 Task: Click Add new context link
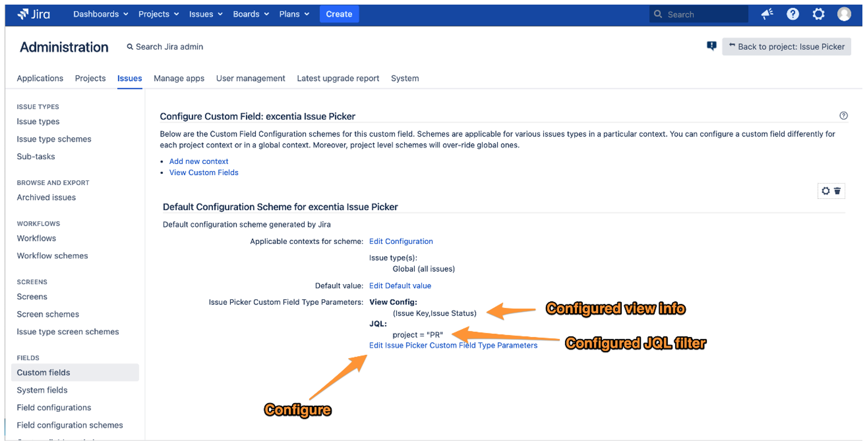point(199,161)
